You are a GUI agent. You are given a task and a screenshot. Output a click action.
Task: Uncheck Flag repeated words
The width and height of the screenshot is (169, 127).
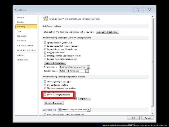[x=45, y=52]
